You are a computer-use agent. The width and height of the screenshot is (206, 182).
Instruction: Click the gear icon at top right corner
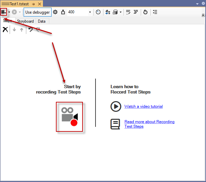tap(203, 3)
